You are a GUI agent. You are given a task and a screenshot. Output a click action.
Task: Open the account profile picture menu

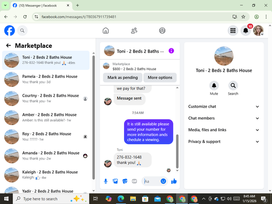tap(258, 30)
